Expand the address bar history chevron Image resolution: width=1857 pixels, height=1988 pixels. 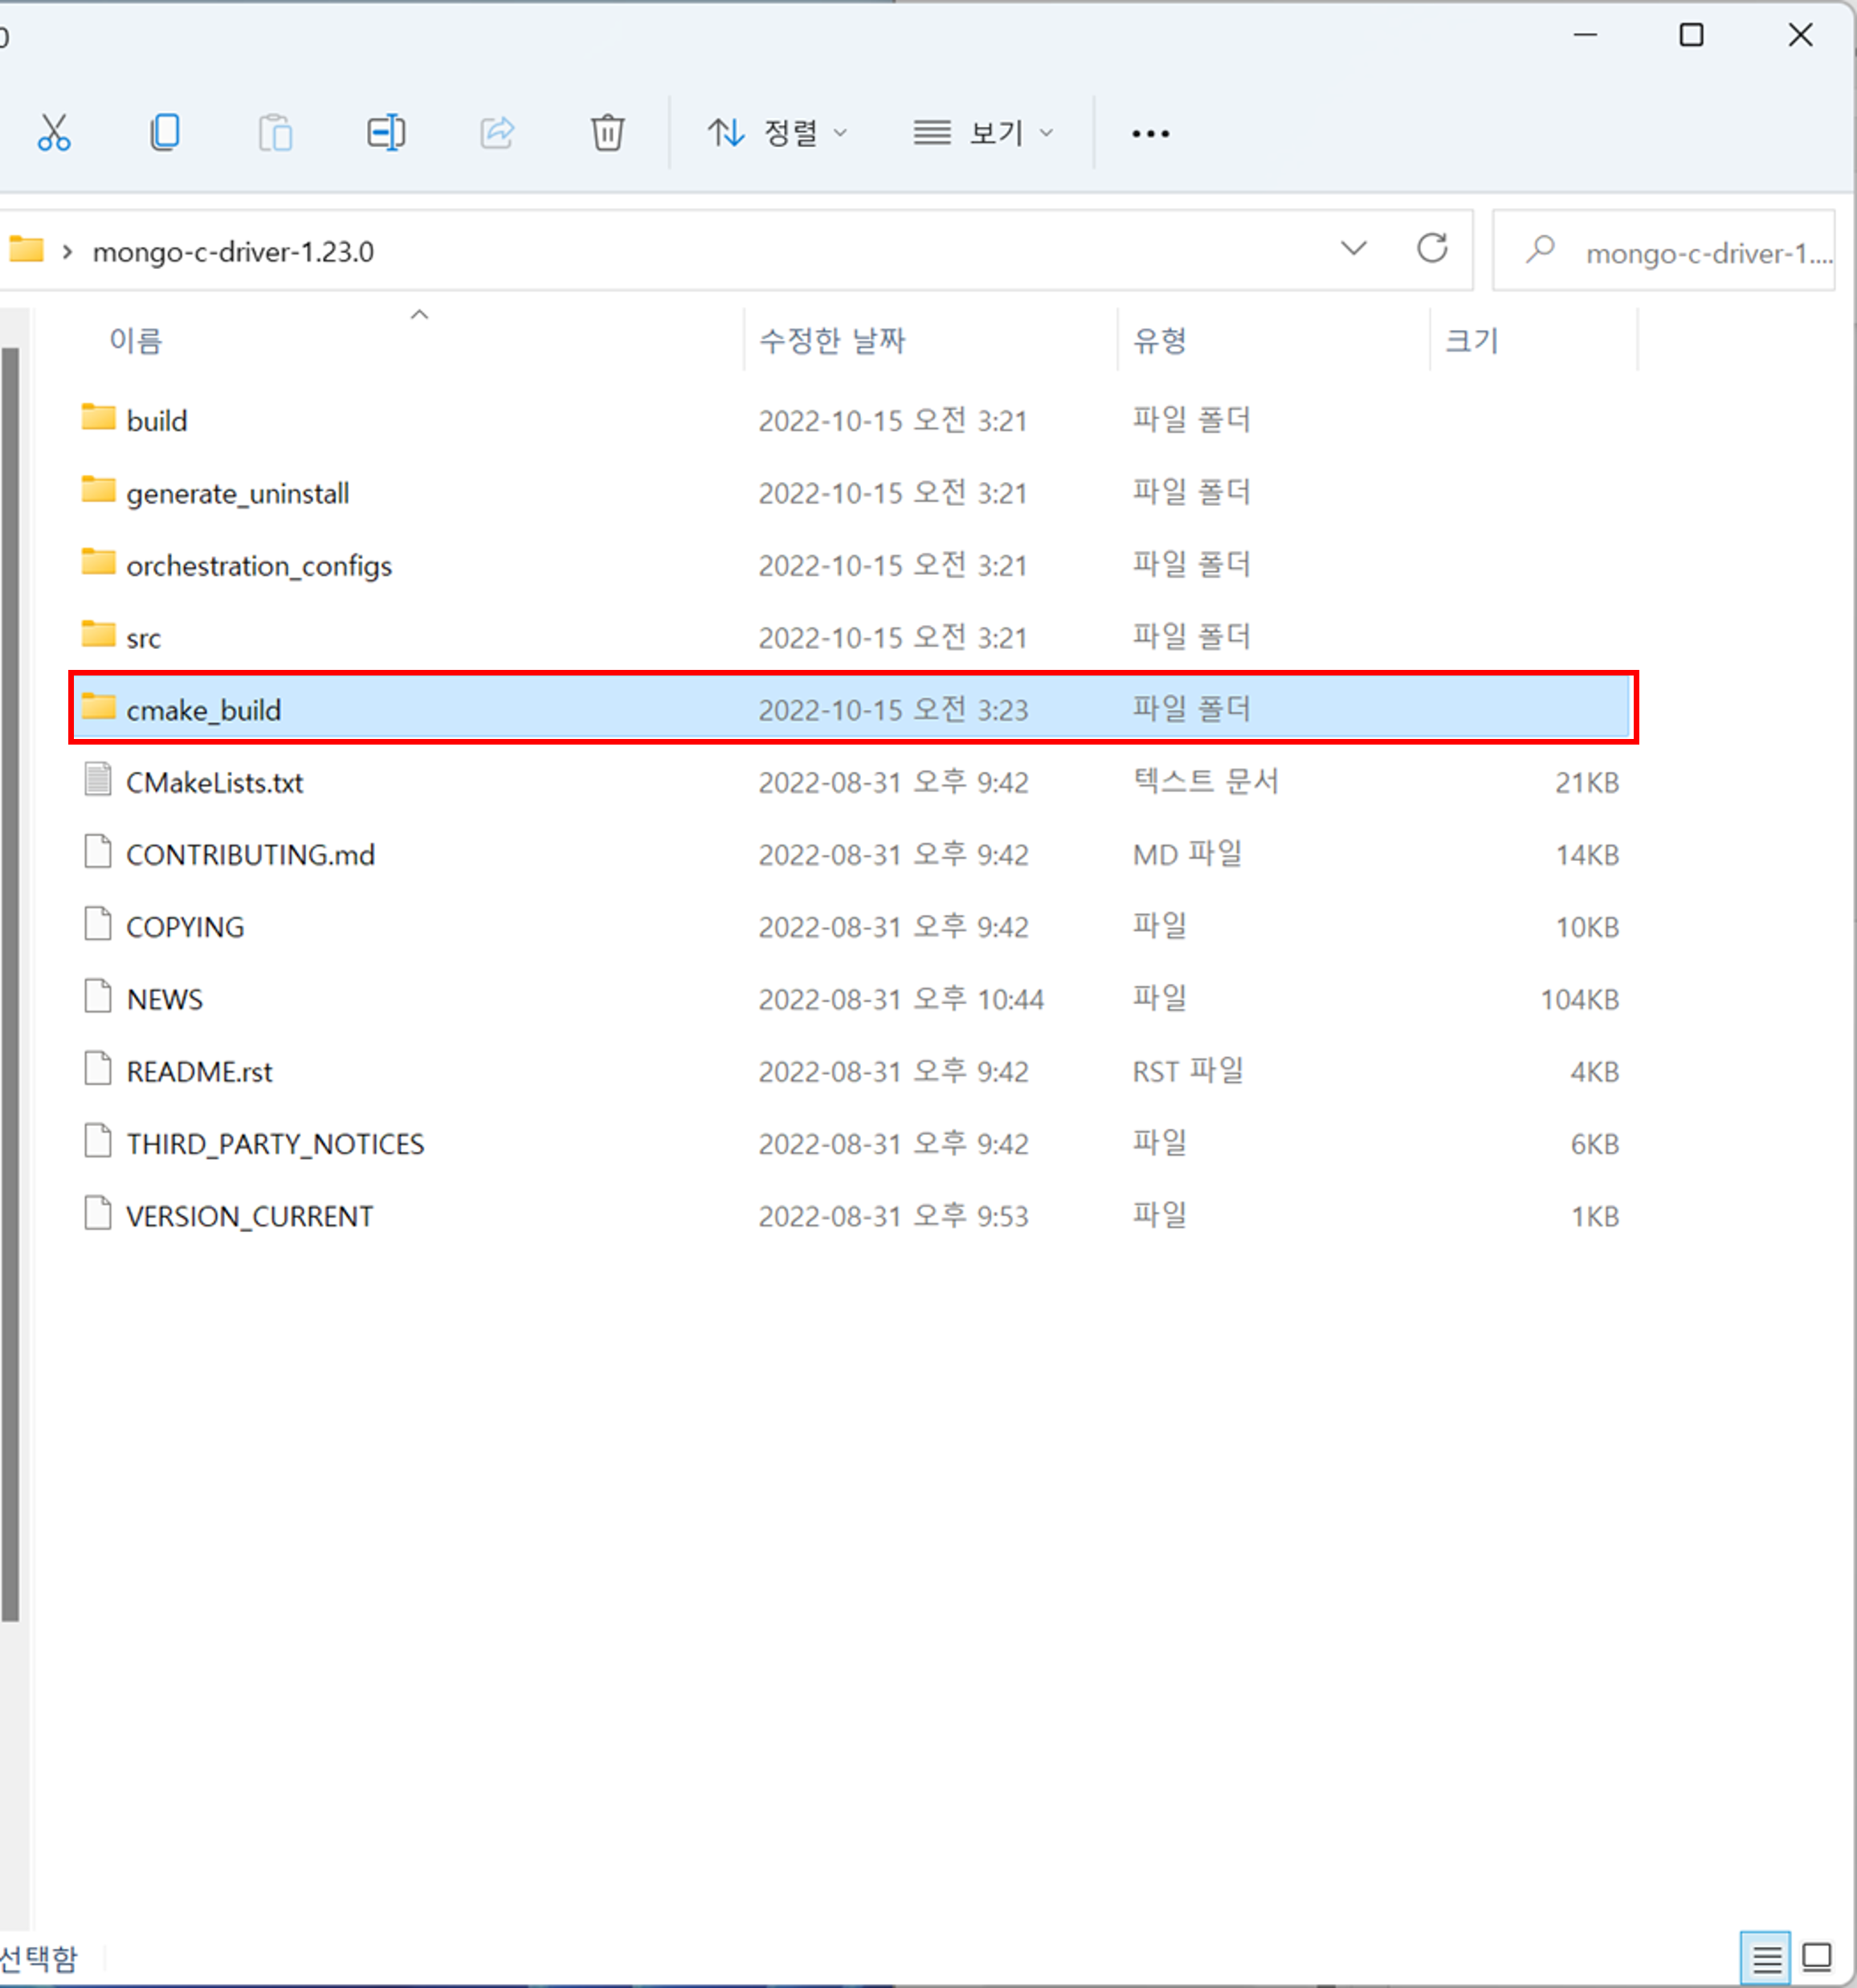tap(1353, 248)
